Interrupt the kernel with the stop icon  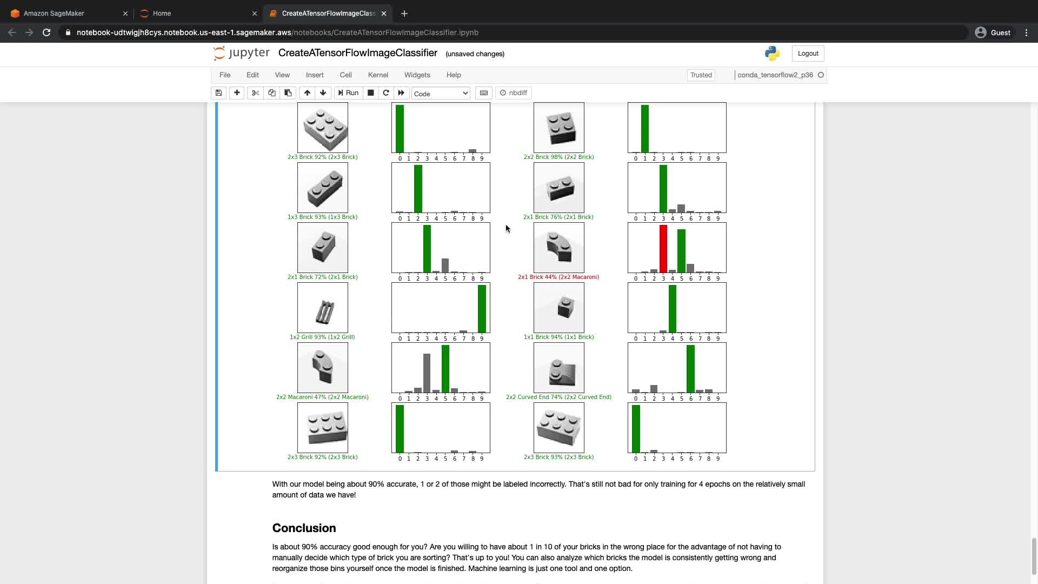pos(370,93)
